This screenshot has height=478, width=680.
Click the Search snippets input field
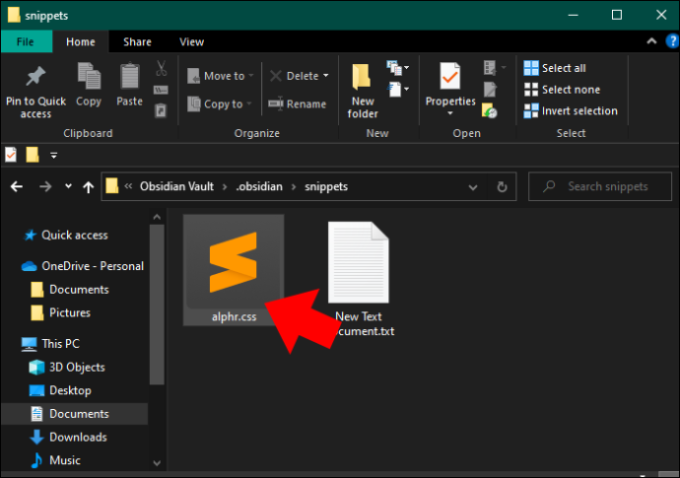[605, 186]
